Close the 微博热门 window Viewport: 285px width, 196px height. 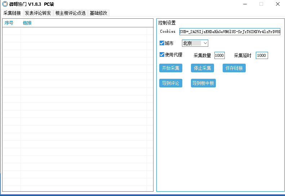tap(277, 4)
